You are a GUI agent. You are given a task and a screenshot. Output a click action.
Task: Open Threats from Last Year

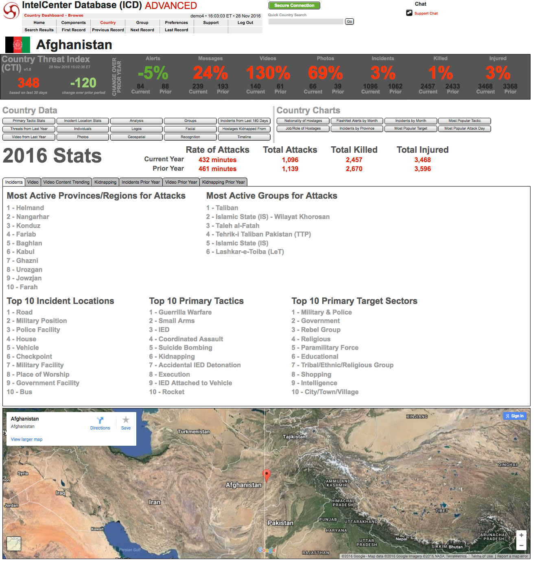click(x=29, y=129)
